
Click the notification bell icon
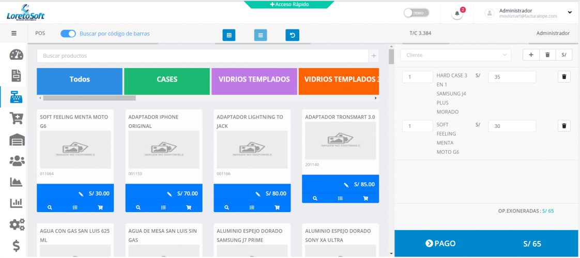(457, 14)
